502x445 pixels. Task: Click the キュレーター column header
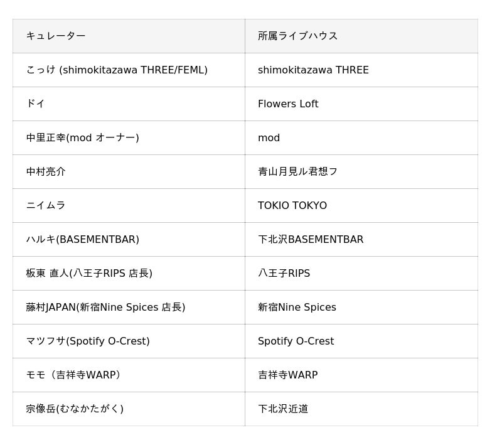click(x=129, y=36)
